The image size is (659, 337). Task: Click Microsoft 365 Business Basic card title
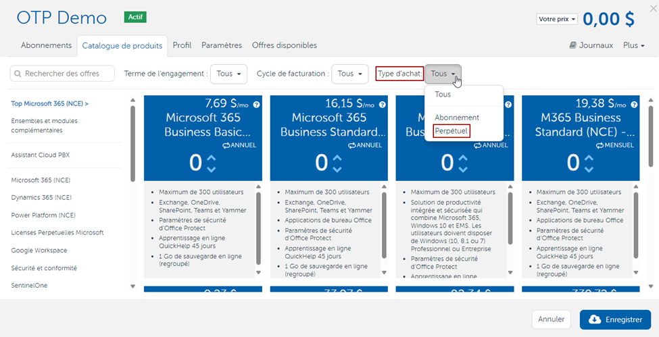208,125
